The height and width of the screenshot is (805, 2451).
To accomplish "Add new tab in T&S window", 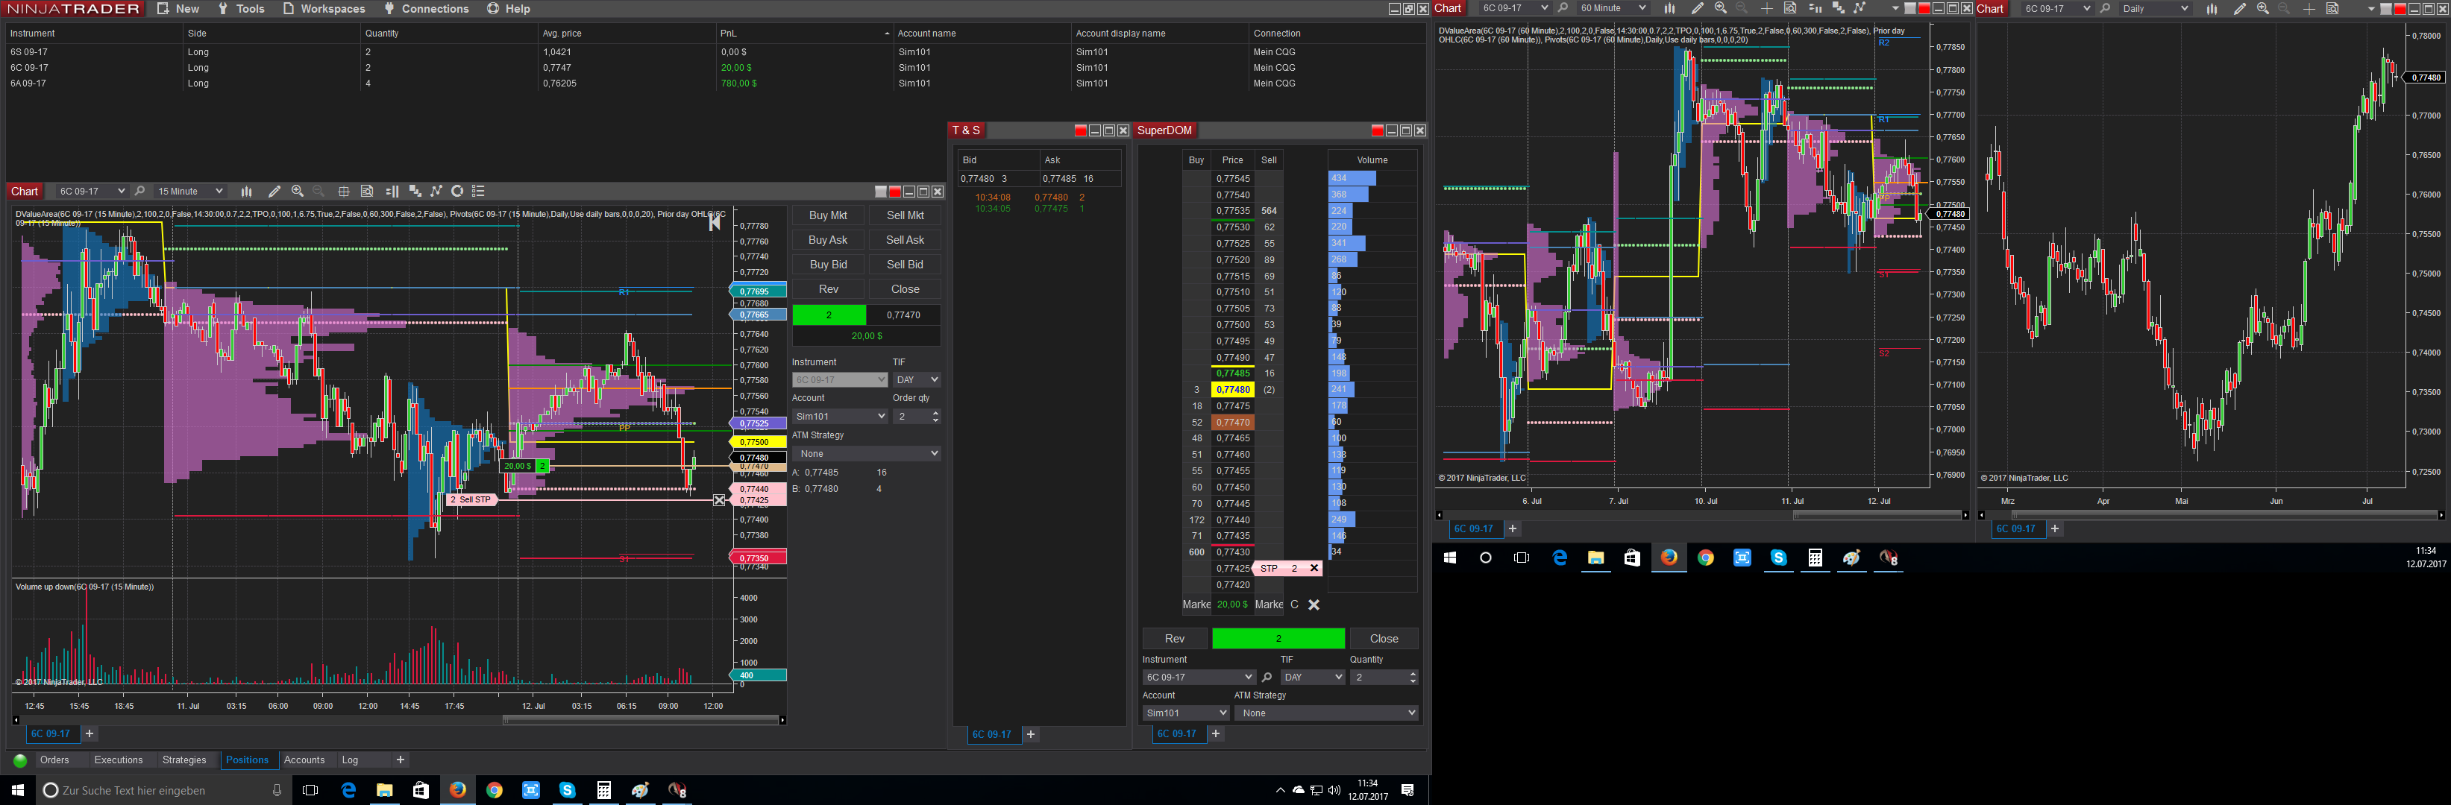I will click(x=1030, y=735).
